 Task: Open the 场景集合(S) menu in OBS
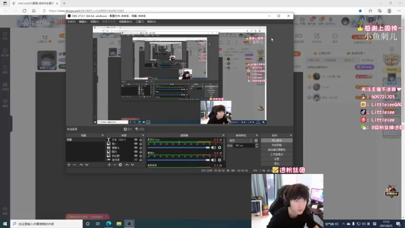pos(126,22)
